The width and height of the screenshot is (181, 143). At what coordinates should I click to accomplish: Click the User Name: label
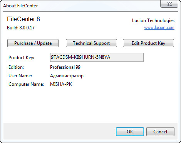[x=20, y=76]
